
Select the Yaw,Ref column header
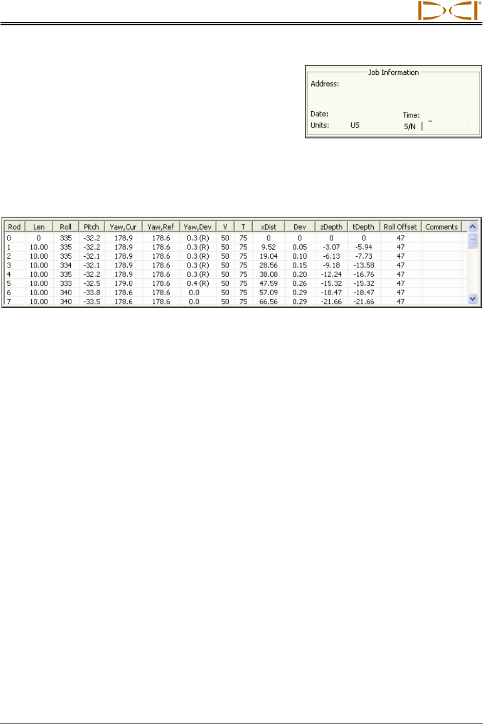[161, 227]
